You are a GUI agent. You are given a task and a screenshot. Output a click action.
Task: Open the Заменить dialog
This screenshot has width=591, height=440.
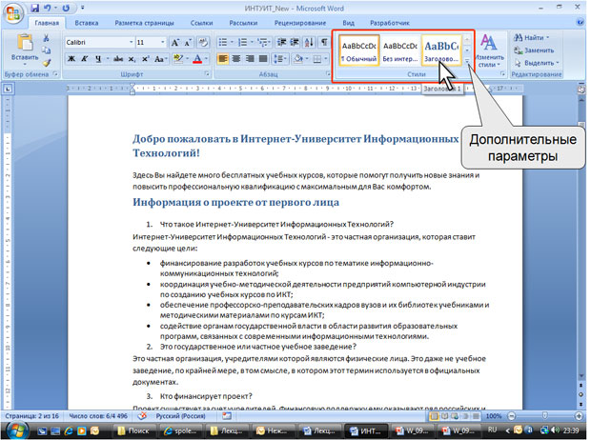click(534, 50)
